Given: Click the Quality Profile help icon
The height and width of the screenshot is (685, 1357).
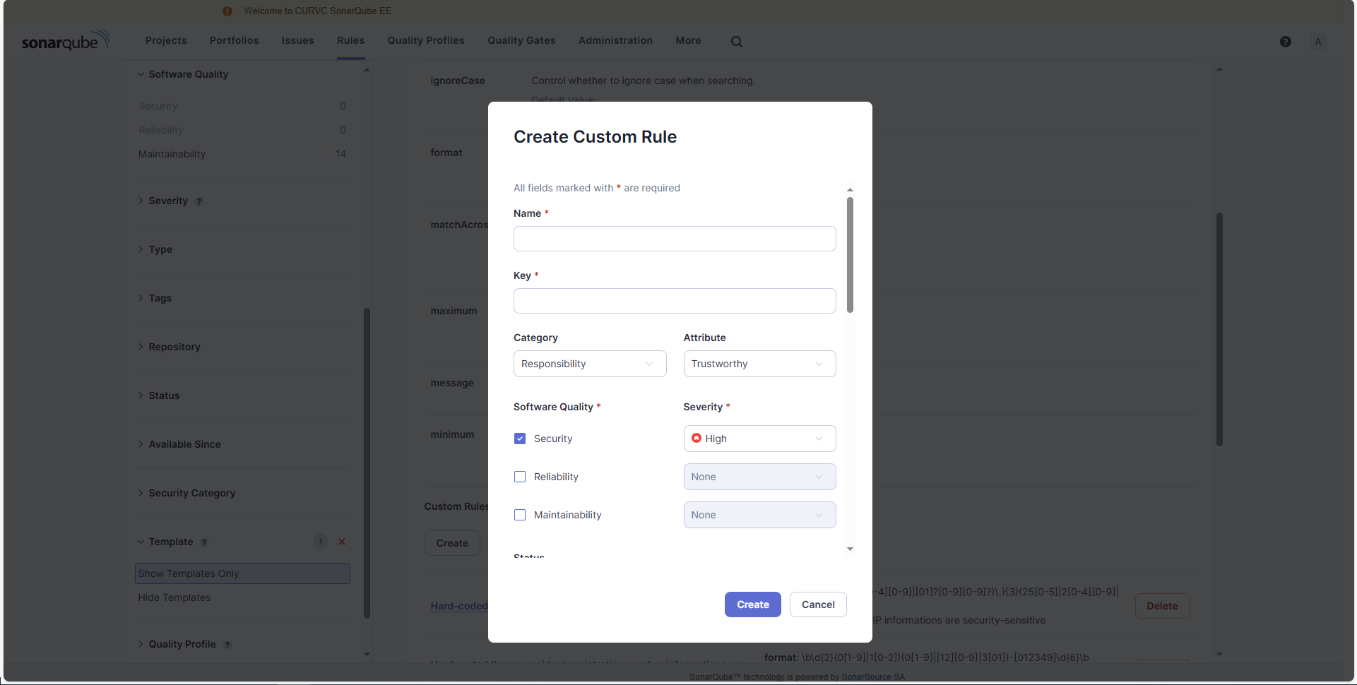Looking at the screenshot, I should click(x=227, y=645).
